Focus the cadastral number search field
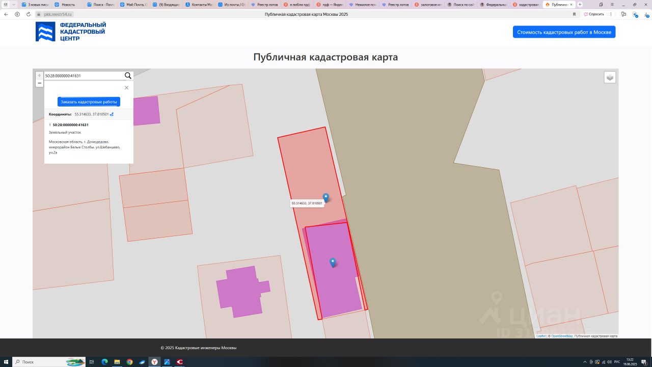Image resolution: width=652 pixels, height=367 pixels. 84,75
